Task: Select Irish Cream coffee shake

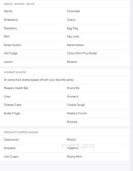Action: (11, 157)
